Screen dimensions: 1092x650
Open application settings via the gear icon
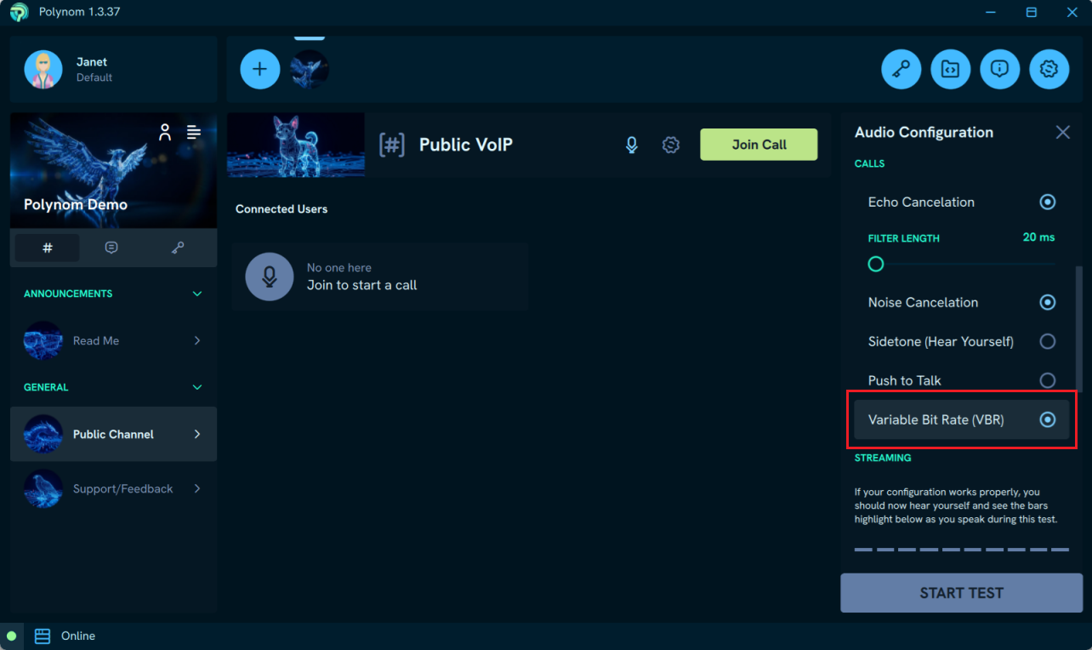click(x=1049, y=69)
